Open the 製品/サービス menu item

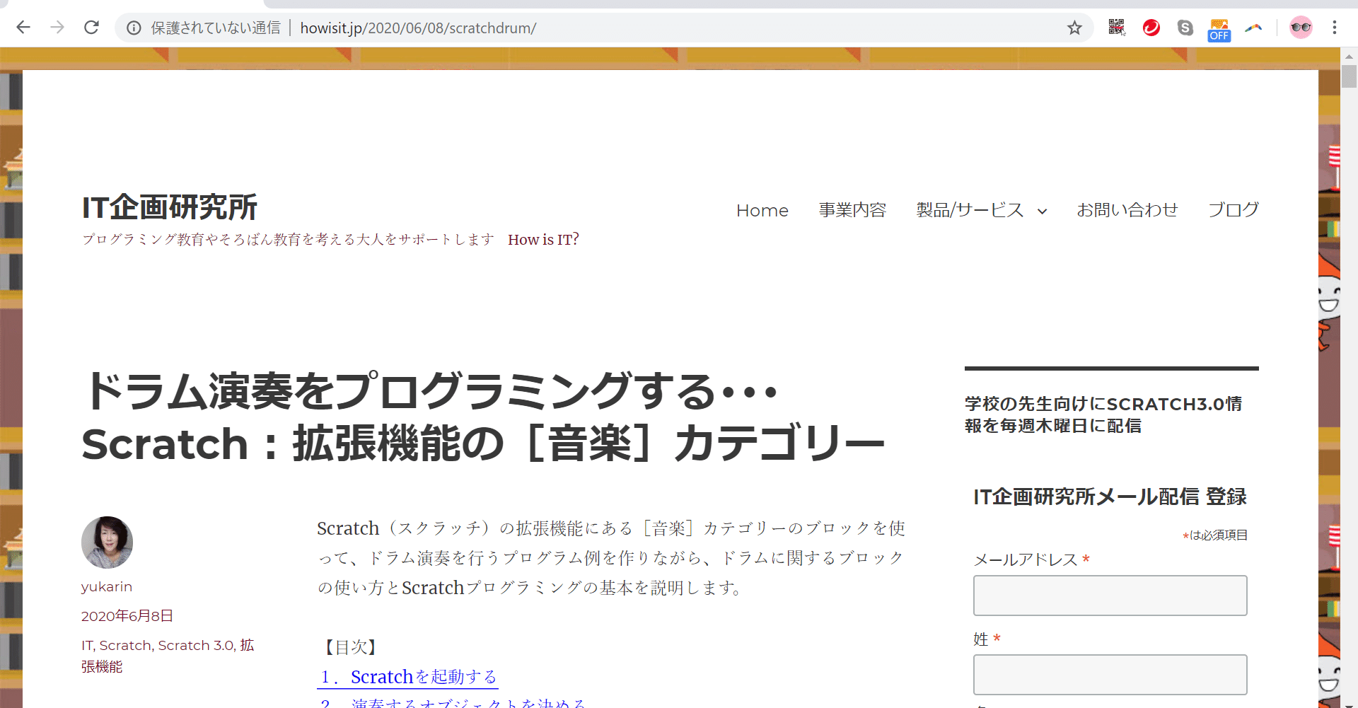pyautogui.click(x=970, y=210)
